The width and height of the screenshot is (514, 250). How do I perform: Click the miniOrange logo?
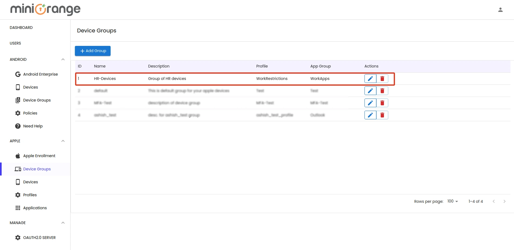coord(45,9)
